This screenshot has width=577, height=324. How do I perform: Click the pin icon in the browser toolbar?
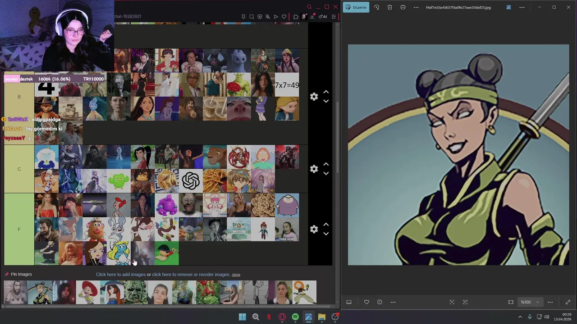243,17
